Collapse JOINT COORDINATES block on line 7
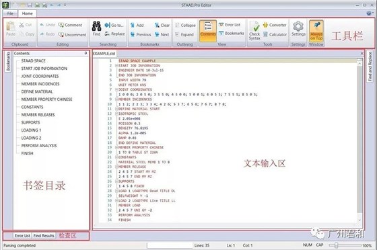Image resolution: width=377 pixels, height=250 pixels. [x=116, y=89]
